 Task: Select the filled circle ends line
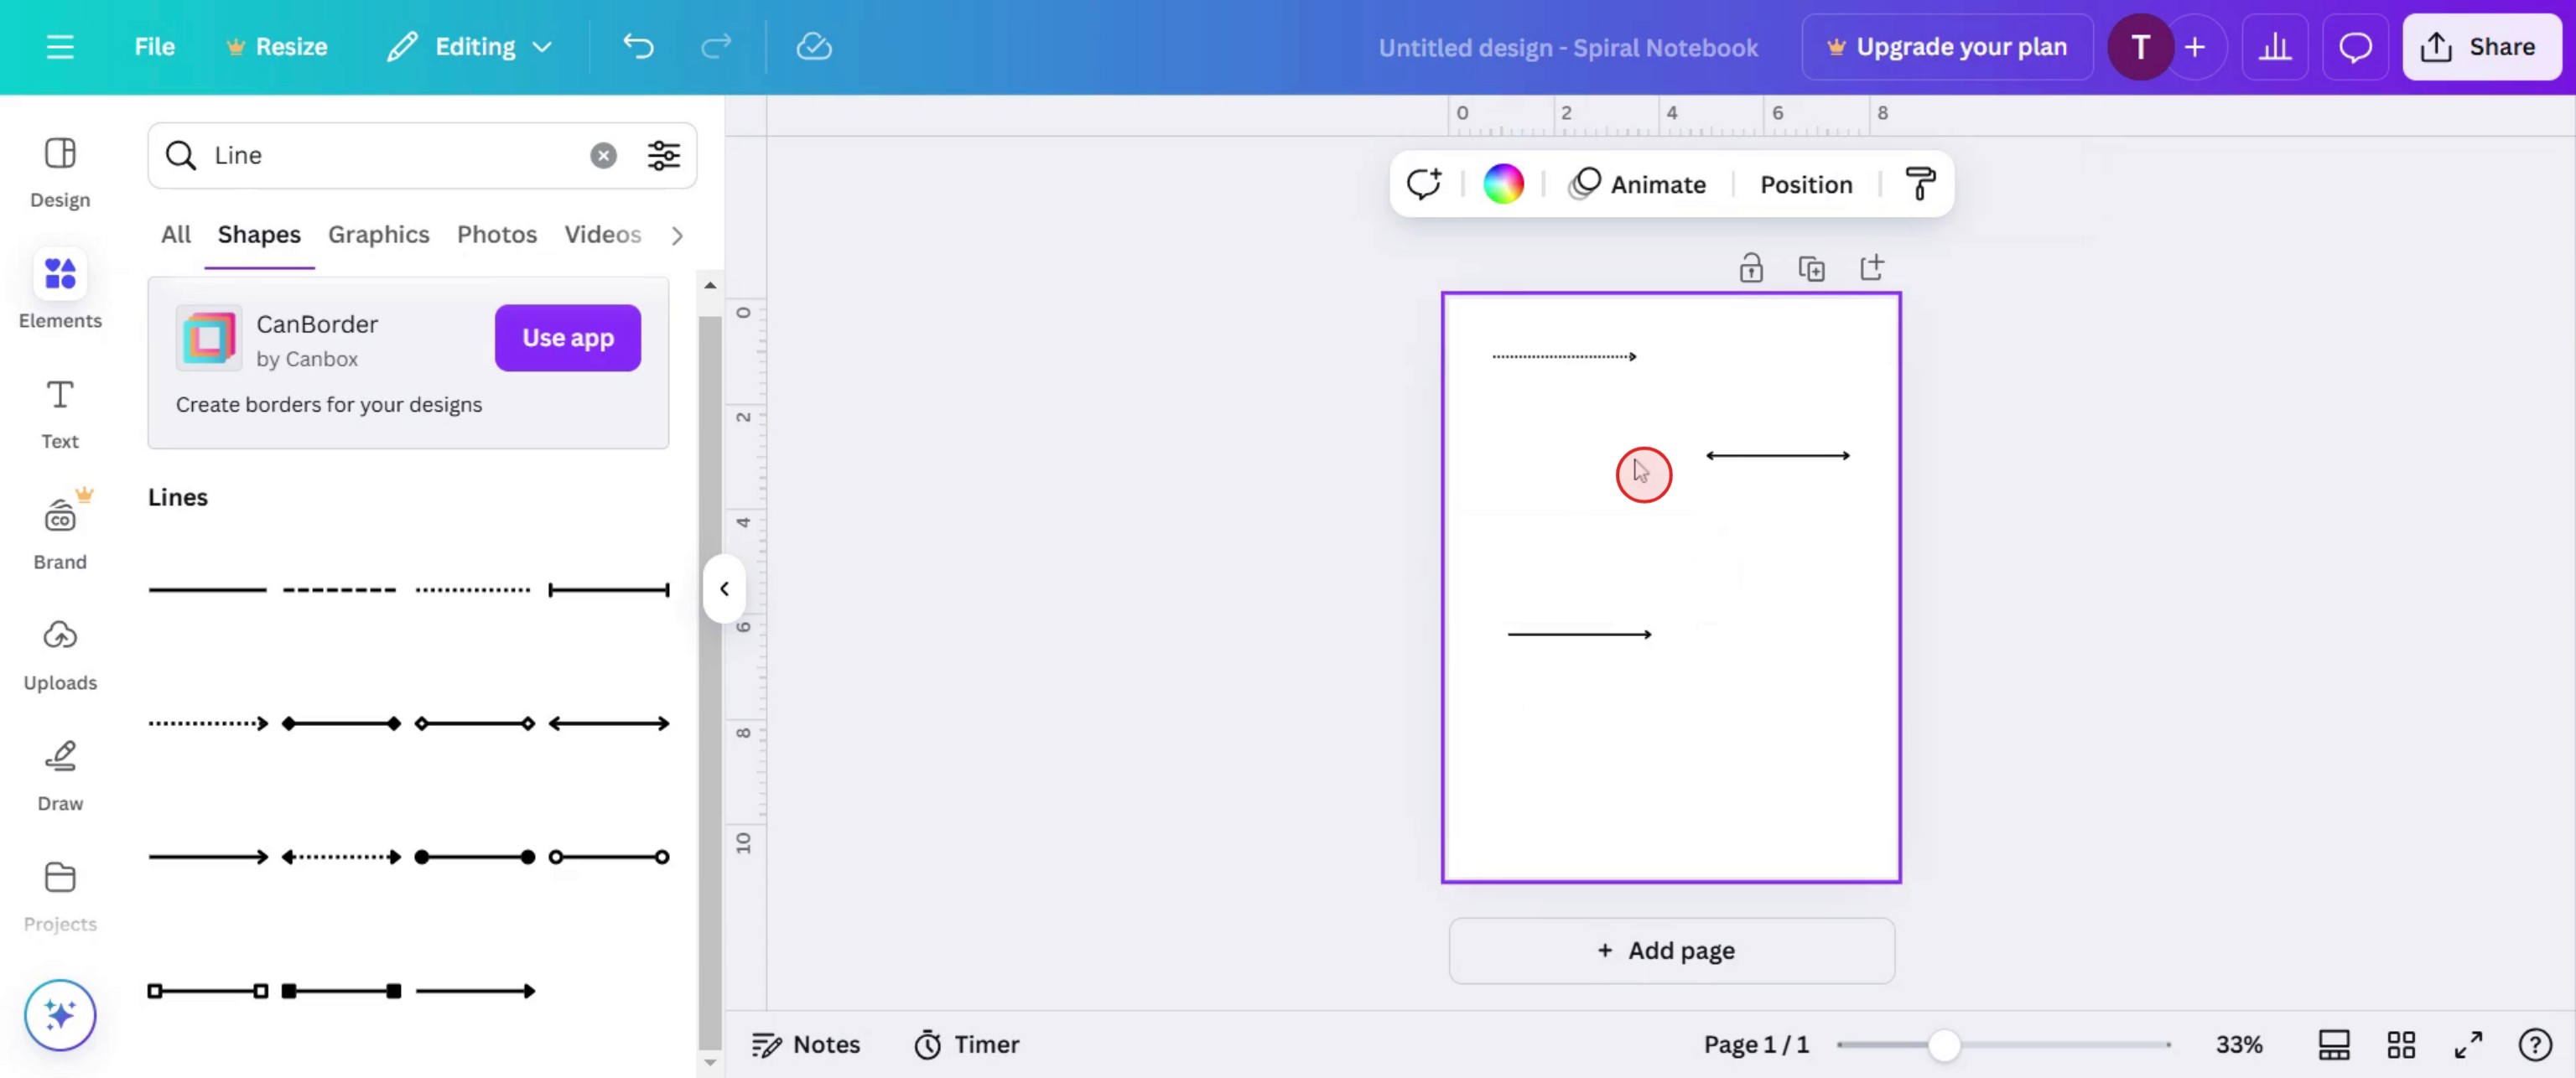(475, 857)
